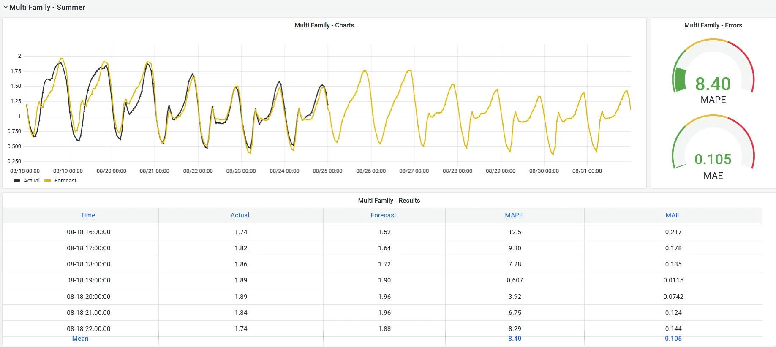Click the Mean footer label
Viewport: 776px width, 347px height.
click(x=80, y=339)
